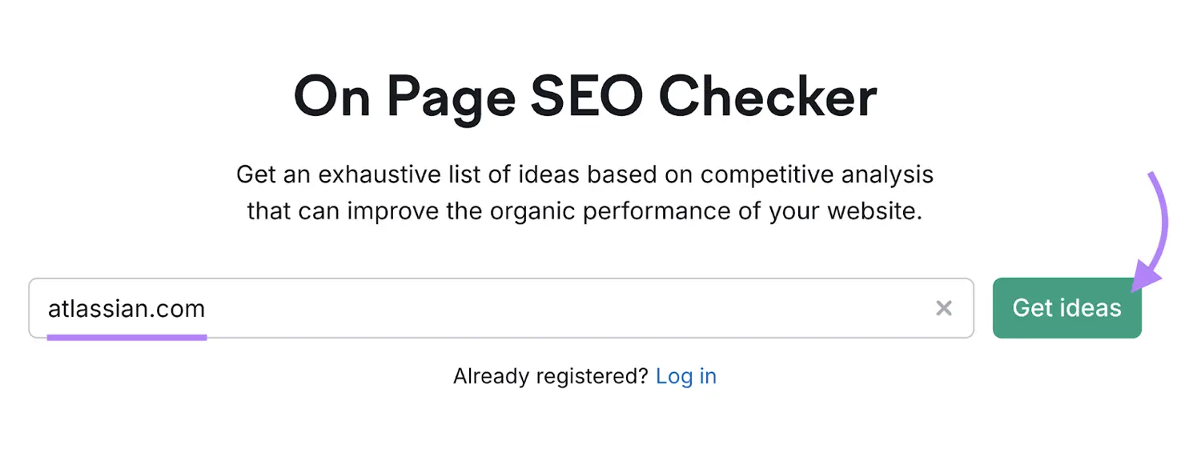
Task: Click the green Get ideas button
Action: (1066, 308)
